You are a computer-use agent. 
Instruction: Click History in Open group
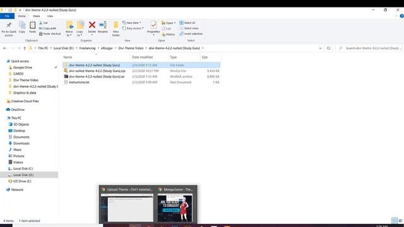coord(169,34)
